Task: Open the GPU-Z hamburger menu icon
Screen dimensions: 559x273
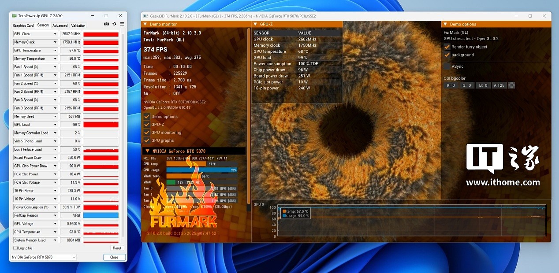Action: tap(122, 24)
